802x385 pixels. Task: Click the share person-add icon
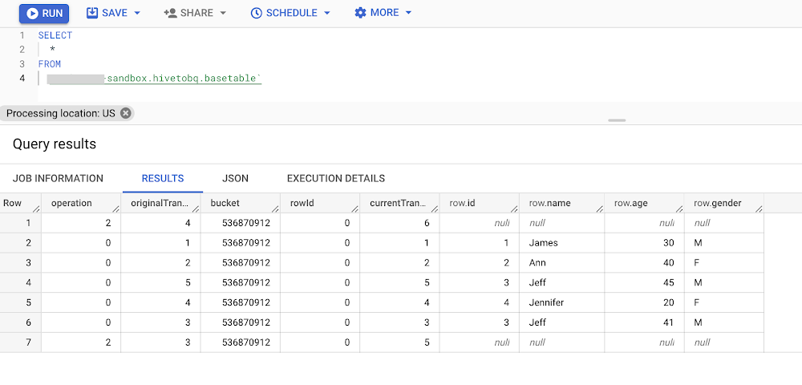coord(170,13)
